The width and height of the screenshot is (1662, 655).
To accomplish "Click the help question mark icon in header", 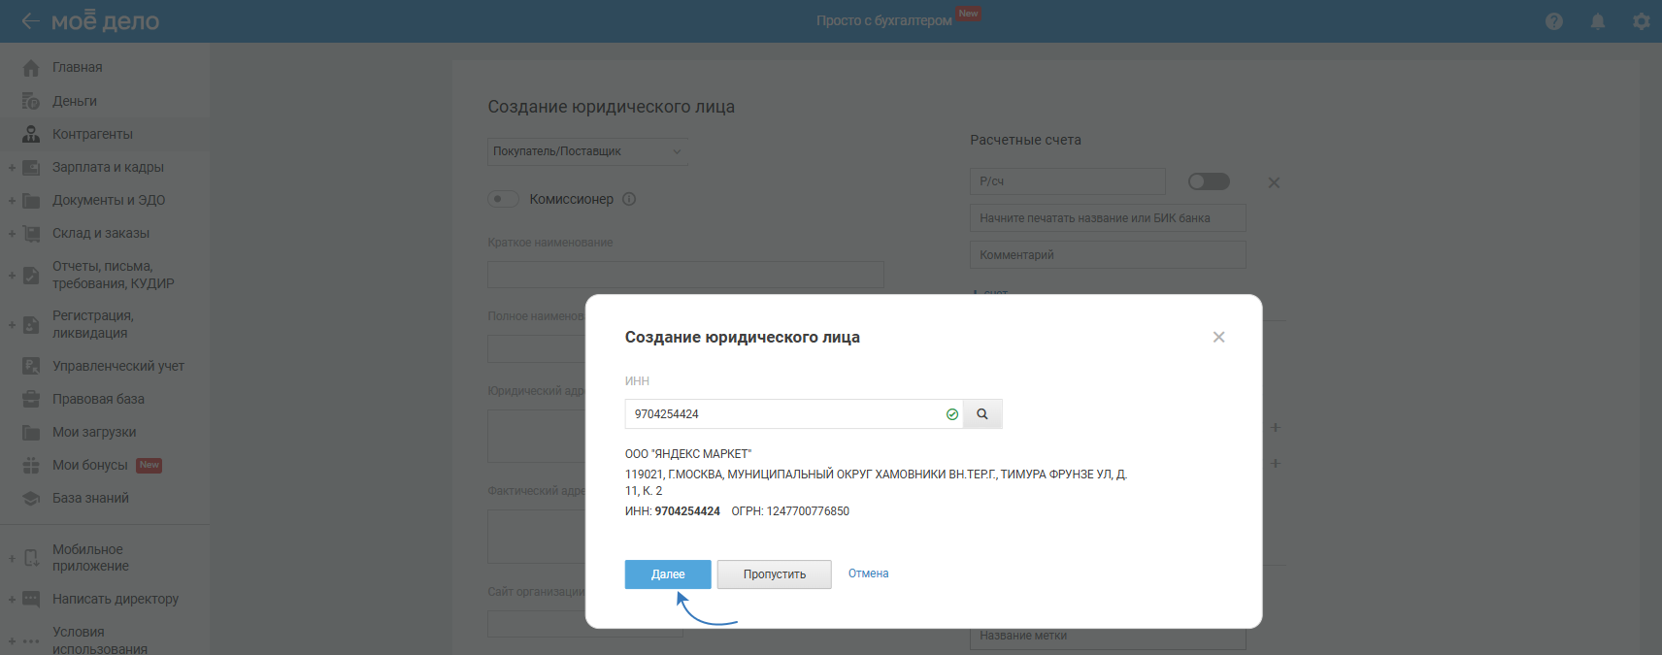I will tap(1554, 21).
